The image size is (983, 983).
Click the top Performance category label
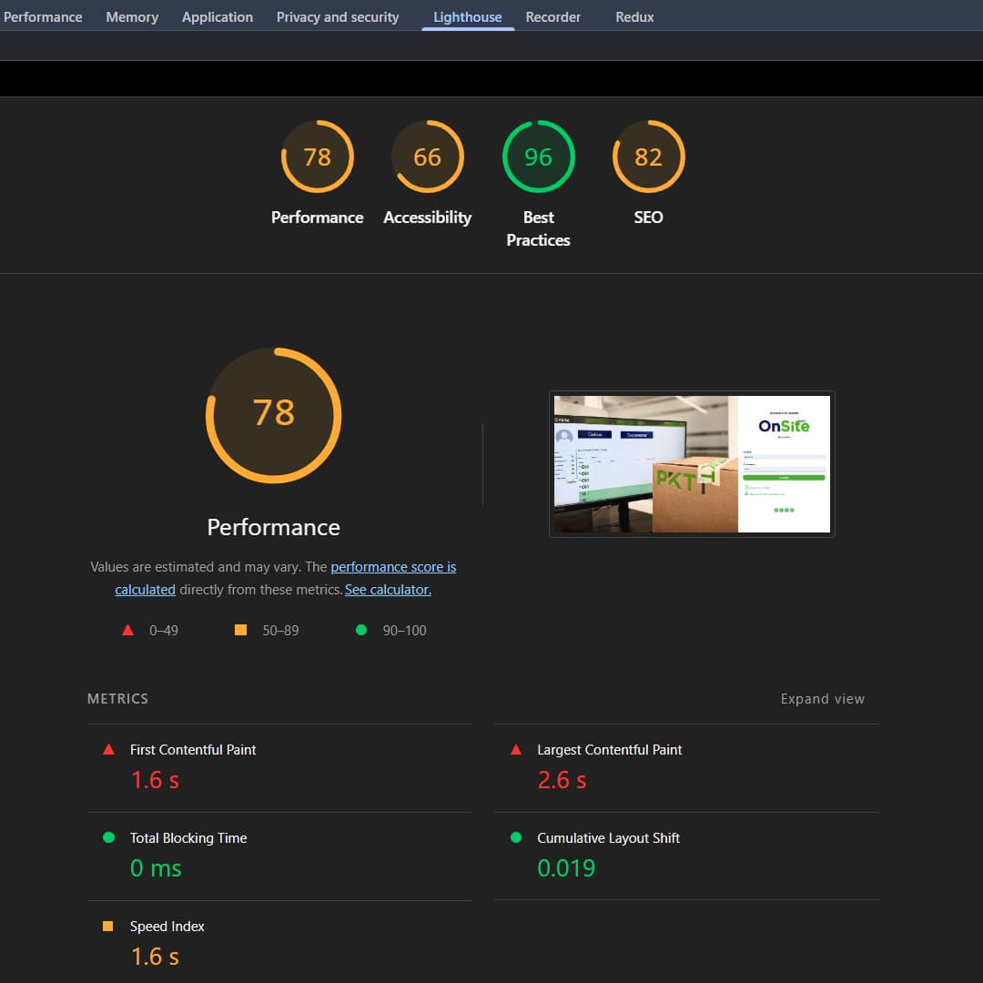click(318, 218)
